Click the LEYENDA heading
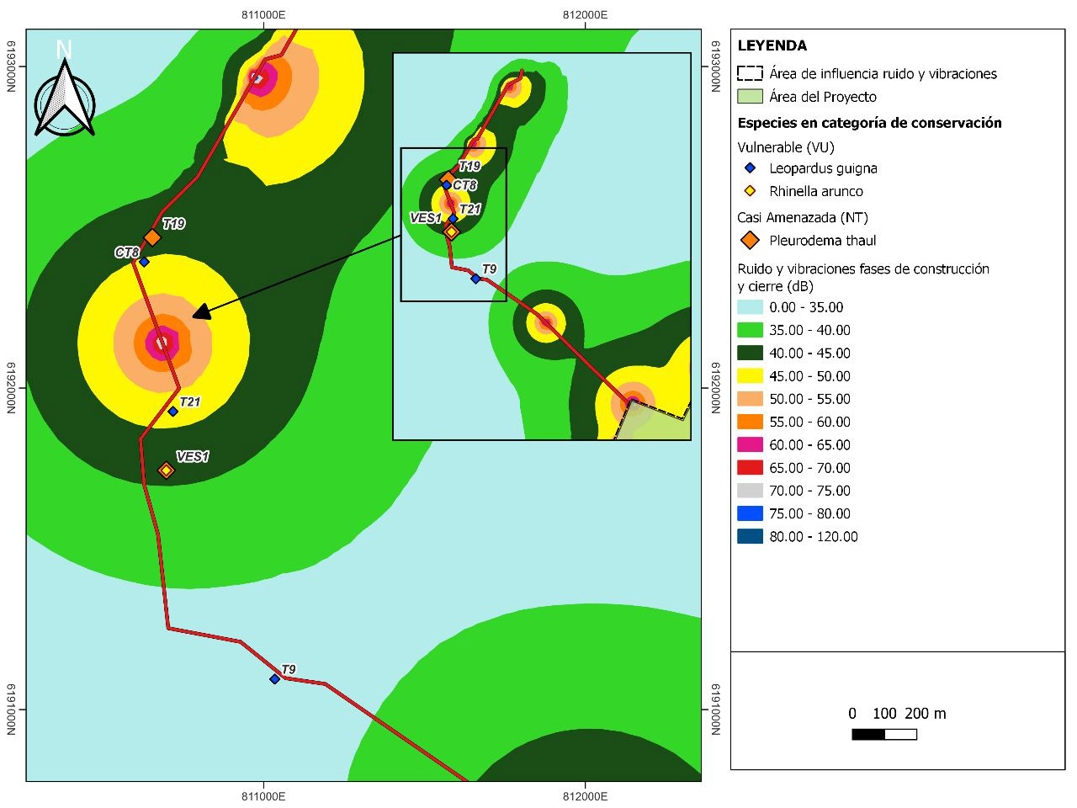The image size is (1077, 808). tap(772, 45)
